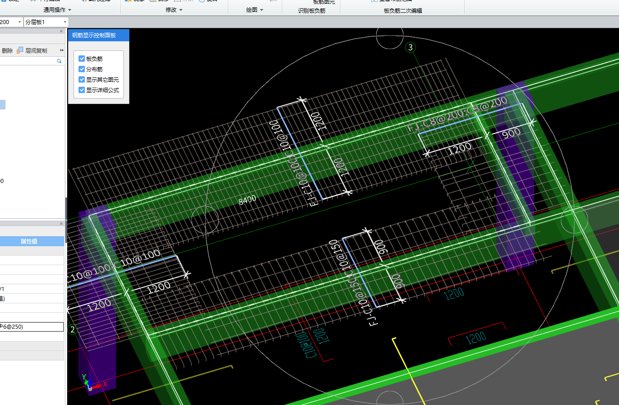Open the 分层板1 combo box

[46, 22]
